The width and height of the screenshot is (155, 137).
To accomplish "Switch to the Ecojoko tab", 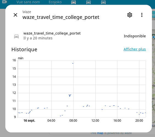I will 55,2.
